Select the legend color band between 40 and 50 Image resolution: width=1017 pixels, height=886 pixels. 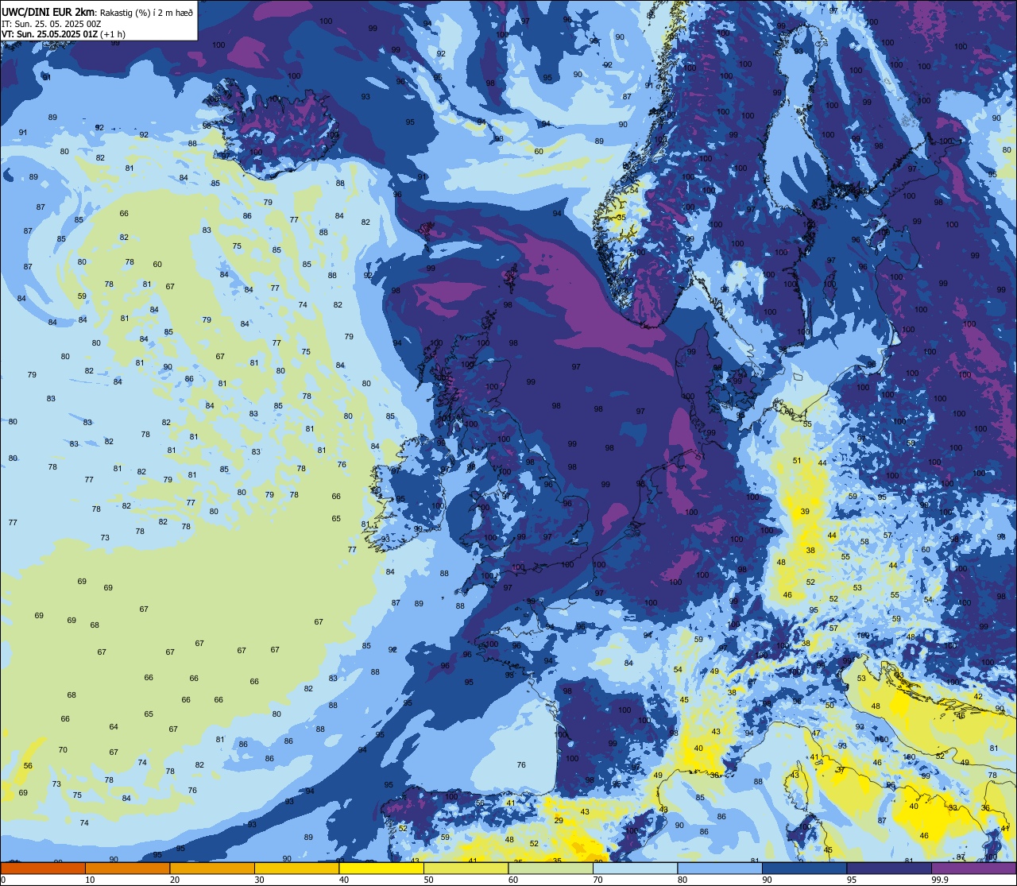tap(381, 868)
